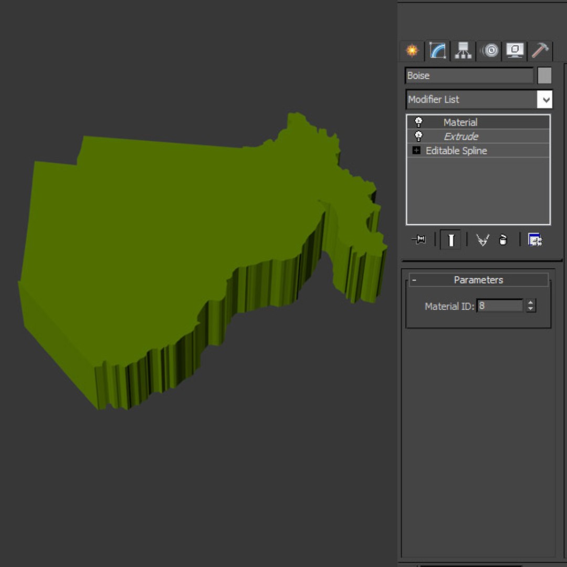
Task: Open the Hierarchy panel tab
Action: coord(463,50)
